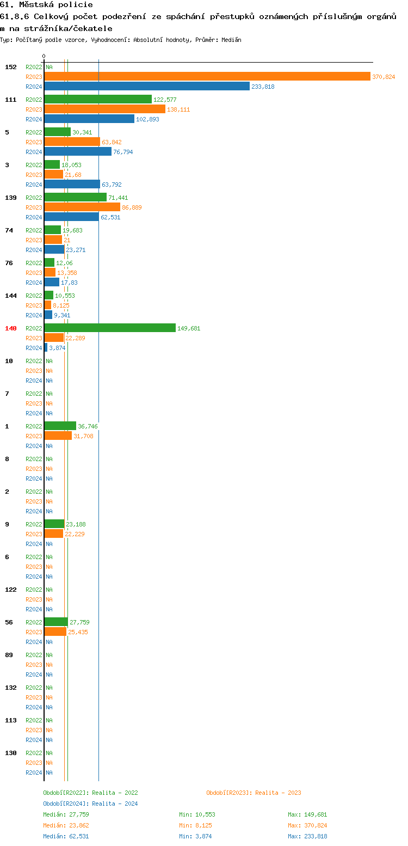Select the green bar valued 36,746
This screenshot has height=846, width=408.
point(60,426)
